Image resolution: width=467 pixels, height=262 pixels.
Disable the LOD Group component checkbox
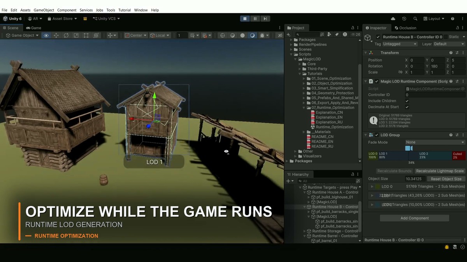(x=377, y=135)
